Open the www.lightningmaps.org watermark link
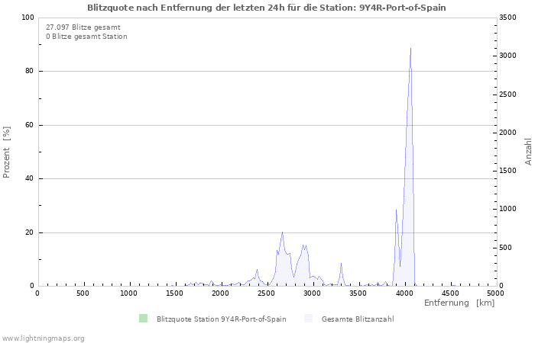 pyautogui.click(x=43, y=338)
